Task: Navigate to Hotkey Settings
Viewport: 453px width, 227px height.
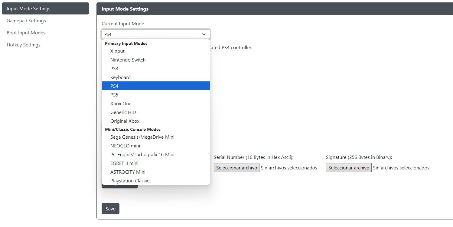Action: [x=45, y=45]
